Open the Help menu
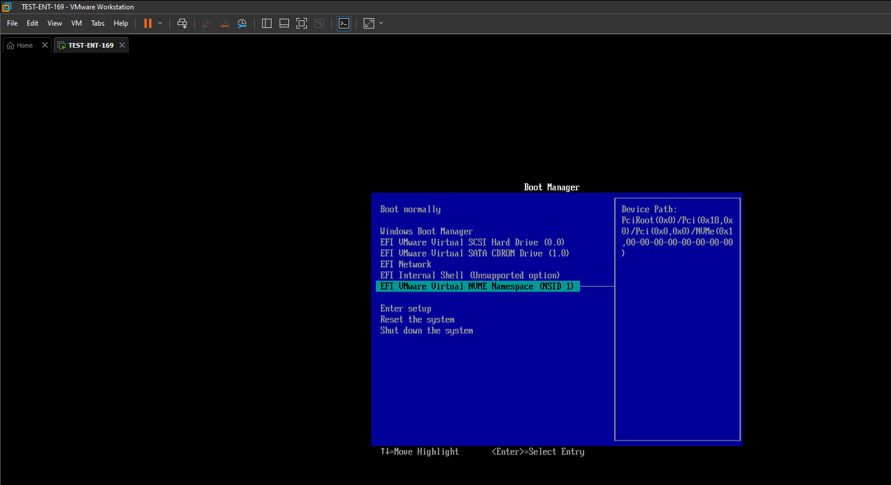The width and height of the screenshot is (891, 485). tap(121, 23)
